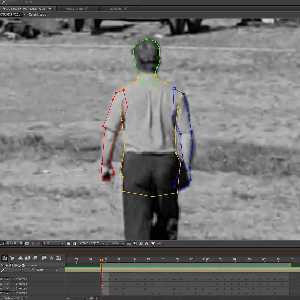Toggle the region of interest button
Viewport: 300px width, 300px height.
[68, 243]
